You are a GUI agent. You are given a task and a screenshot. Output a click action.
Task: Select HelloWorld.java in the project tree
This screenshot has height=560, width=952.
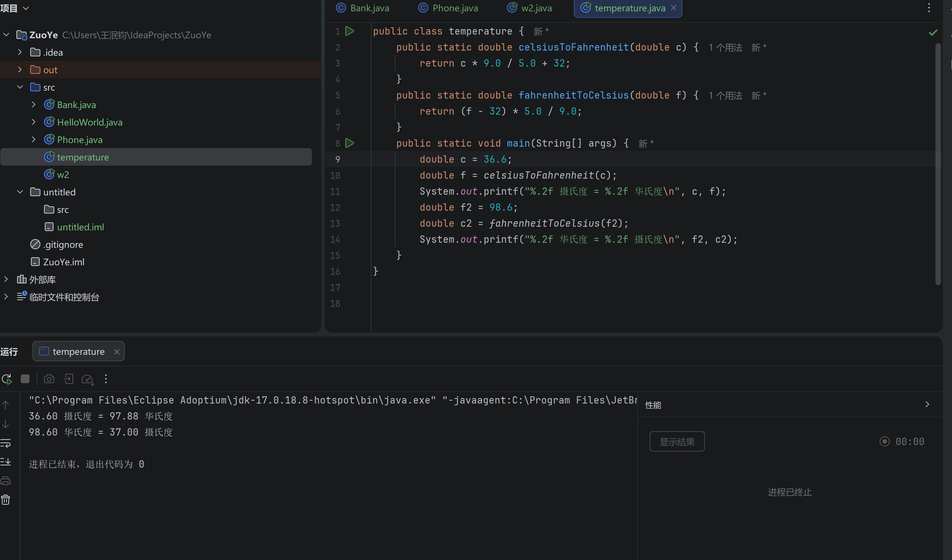coord(90,122)
